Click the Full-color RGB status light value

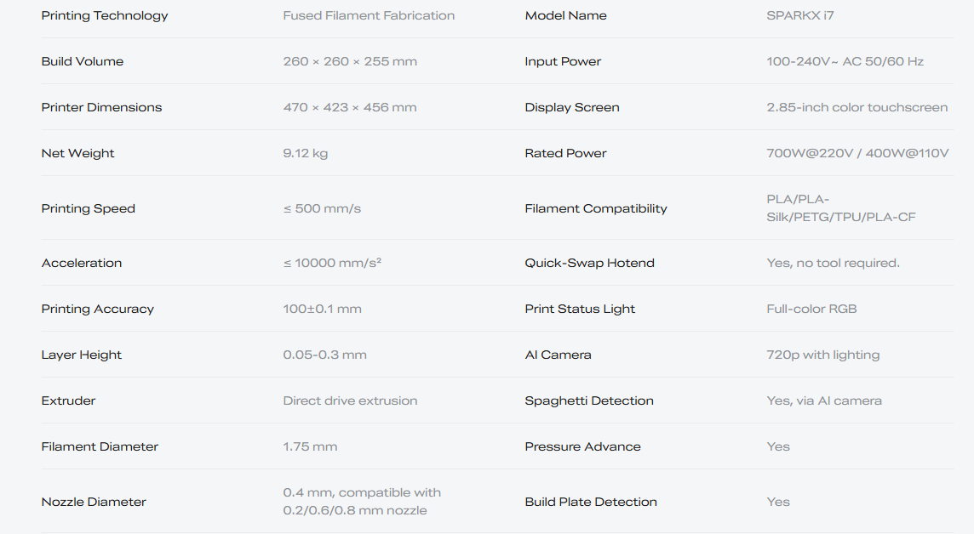pos(811,309)
